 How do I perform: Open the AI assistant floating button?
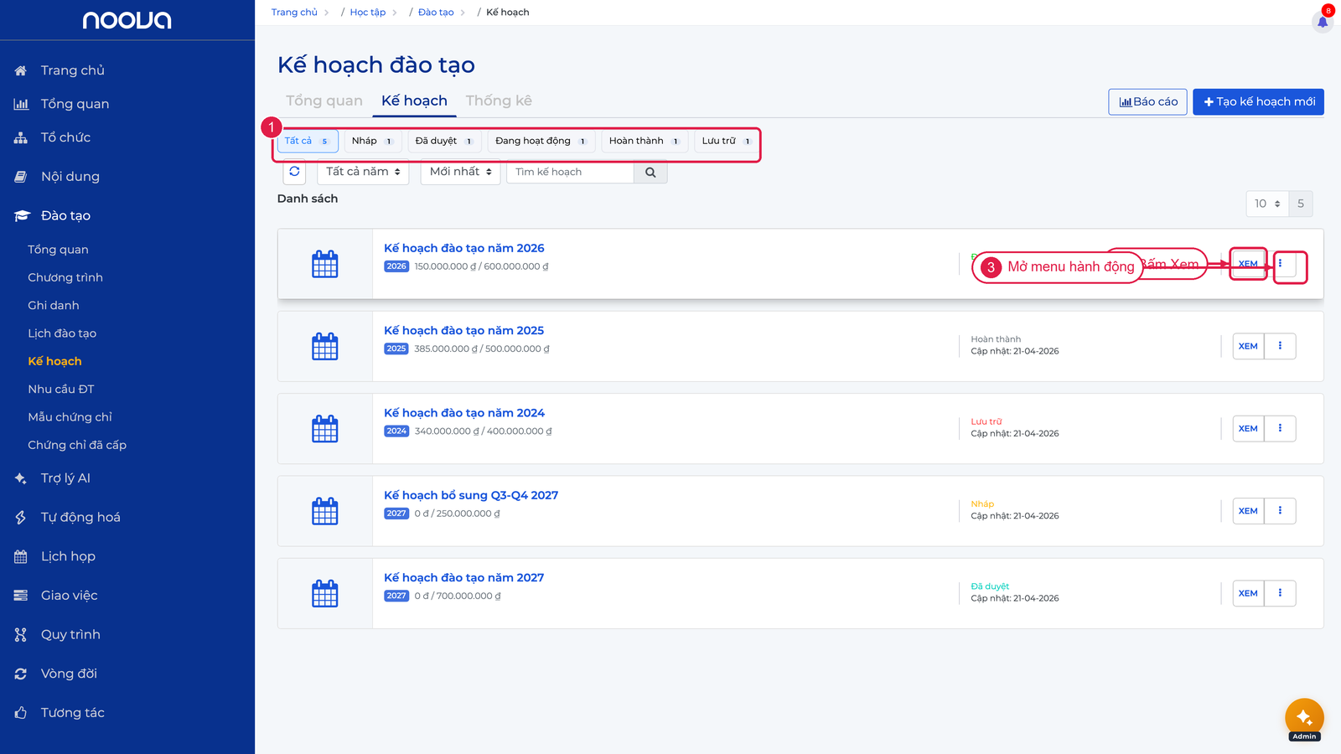[1304, 718]
